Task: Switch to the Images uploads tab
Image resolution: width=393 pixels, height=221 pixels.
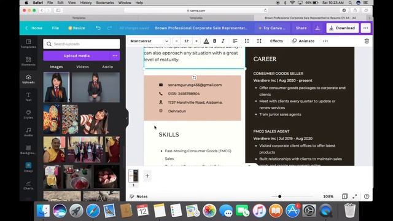Action: click(56, 67)
